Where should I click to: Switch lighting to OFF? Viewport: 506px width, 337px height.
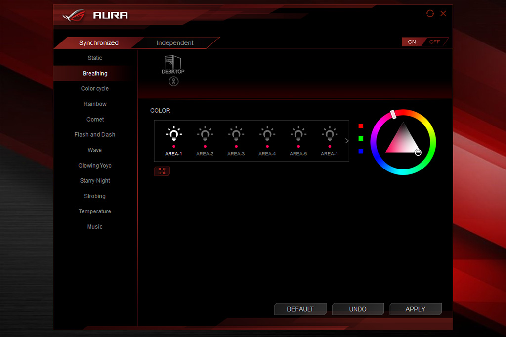435,42
